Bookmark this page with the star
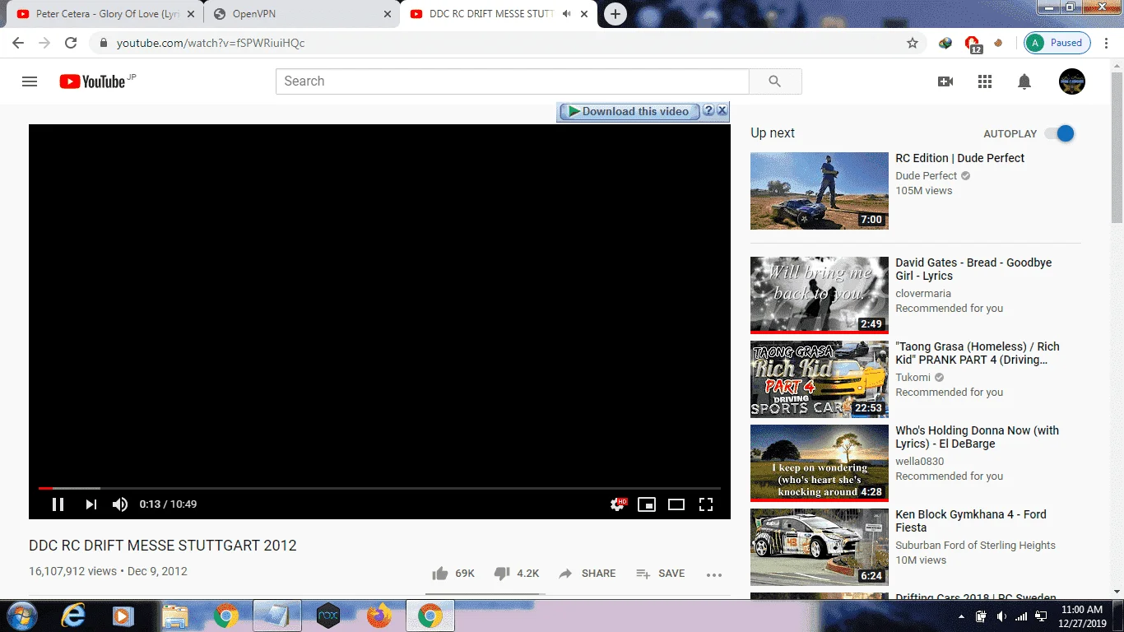This screenshot has height=632, width=1124. tap(913, 43)
